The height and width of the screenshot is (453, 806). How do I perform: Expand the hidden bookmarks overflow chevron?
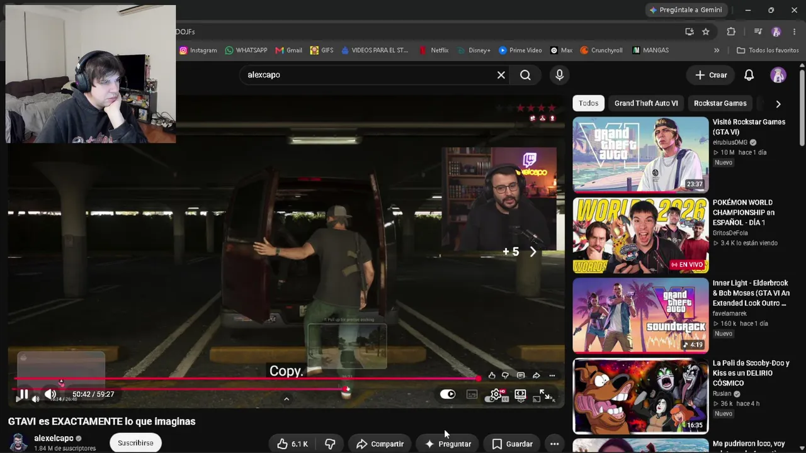(x=717, y=50)
